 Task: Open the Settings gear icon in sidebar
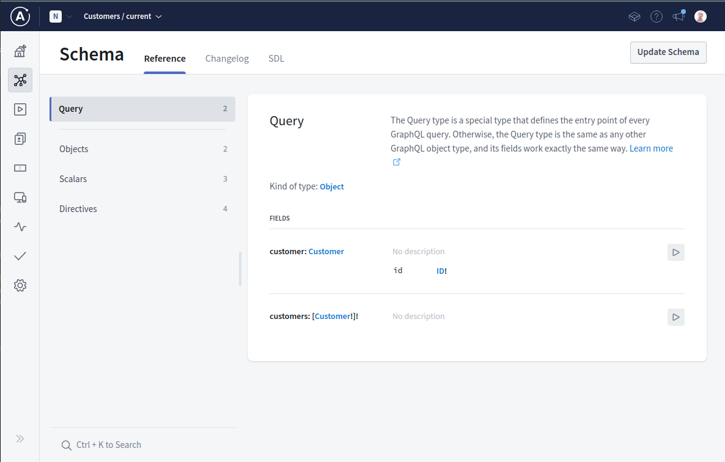click(20, 285)
